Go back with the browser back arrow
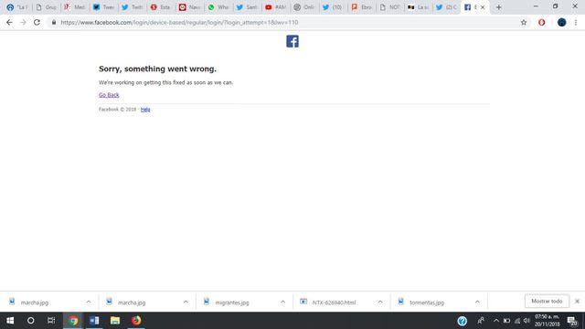 click(x=9, y=22)
